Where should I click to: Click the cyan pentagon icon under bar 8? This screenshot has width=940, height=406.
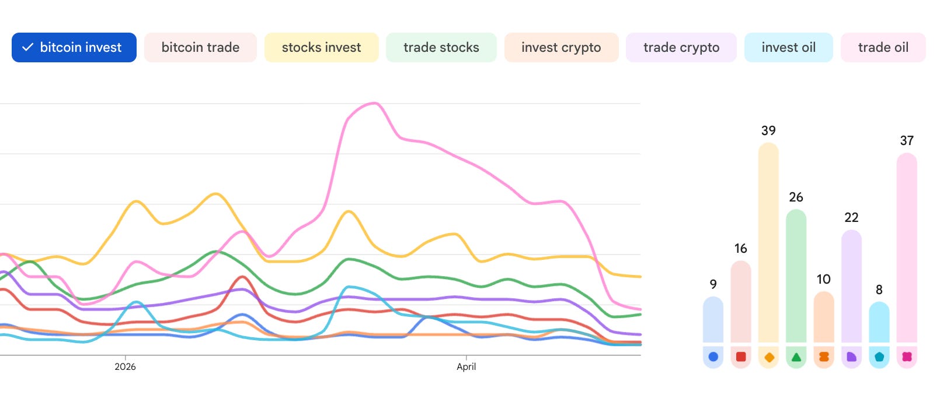click(879, 357)
